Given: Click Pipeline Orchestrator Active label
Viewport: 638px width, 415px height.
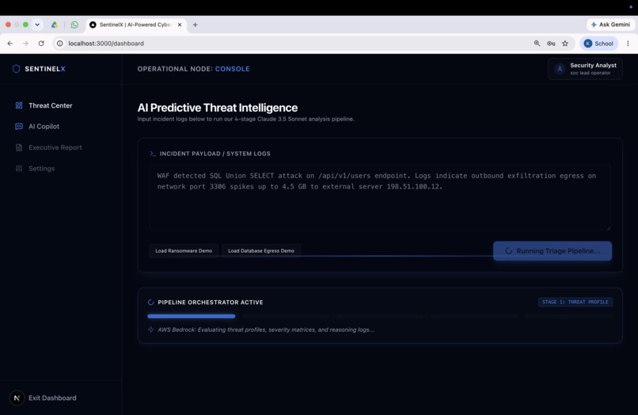Looking at the screenshot, I should point(211,303).
